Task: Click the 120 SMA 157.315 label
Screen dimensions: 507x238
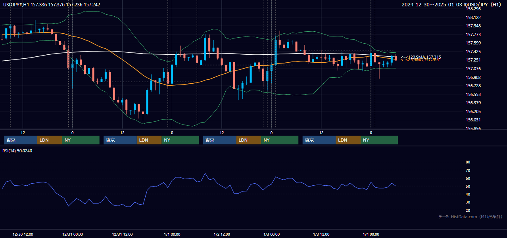Action: click(x=421, y=57)
